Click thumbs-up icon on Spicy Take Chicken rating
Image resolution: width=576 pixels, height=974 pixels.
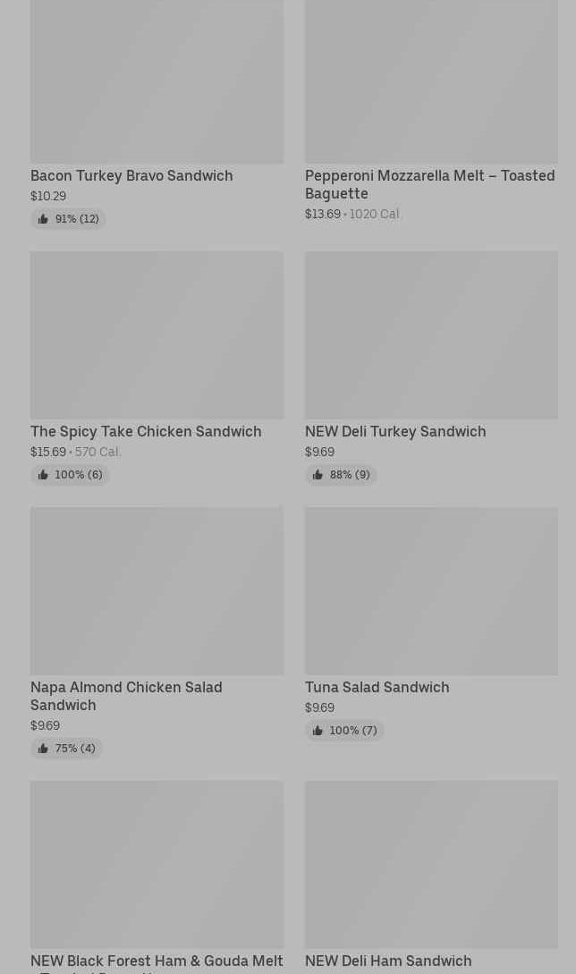(x=43, y=475)
